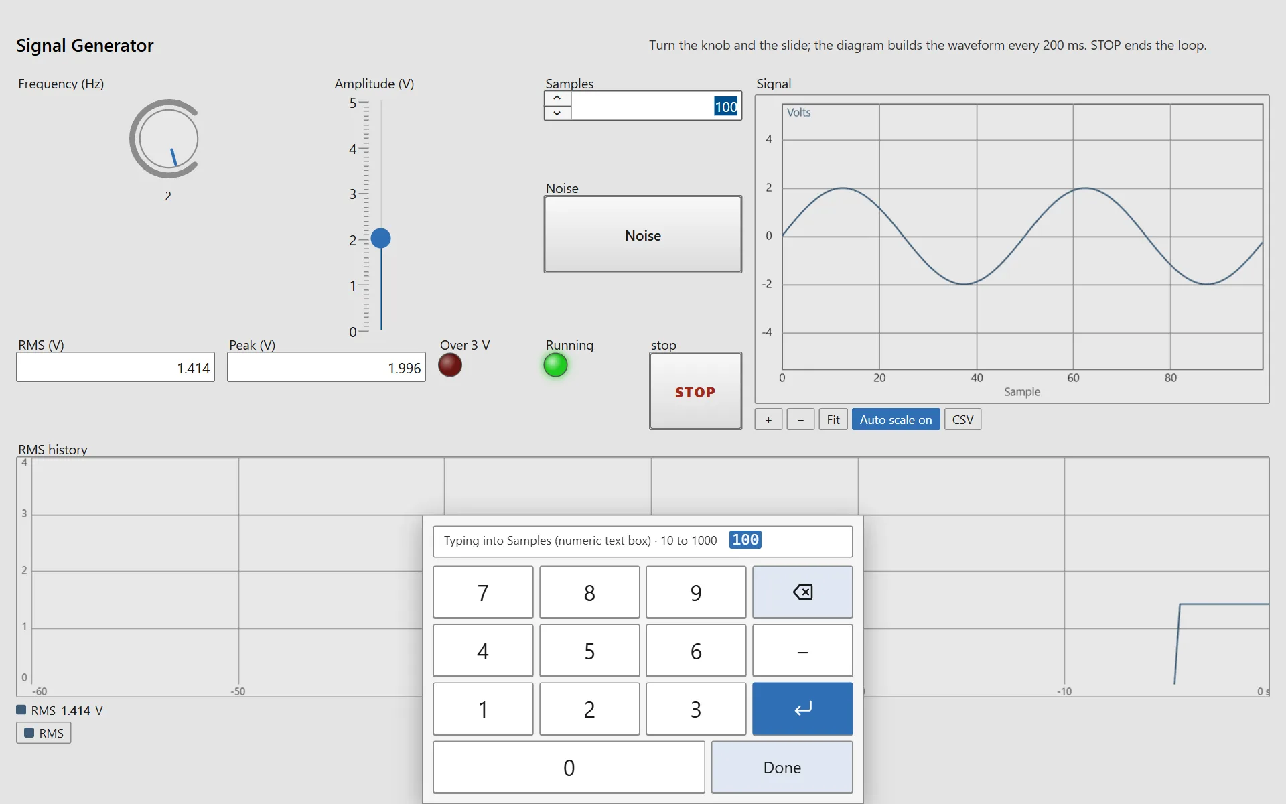1286x804 pixels.
Task: Click the Signal Generator title
Action: [x=85, y=46]
